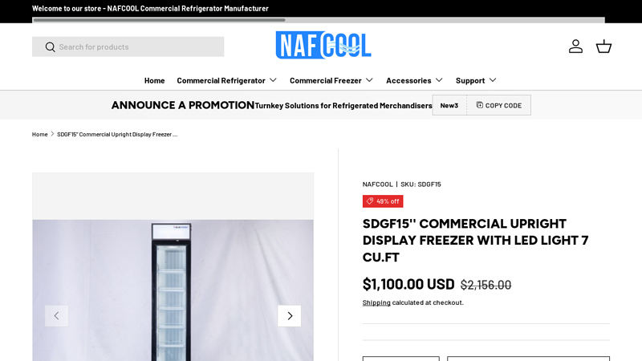Open the Accessories dropdown

pos(414,80)
